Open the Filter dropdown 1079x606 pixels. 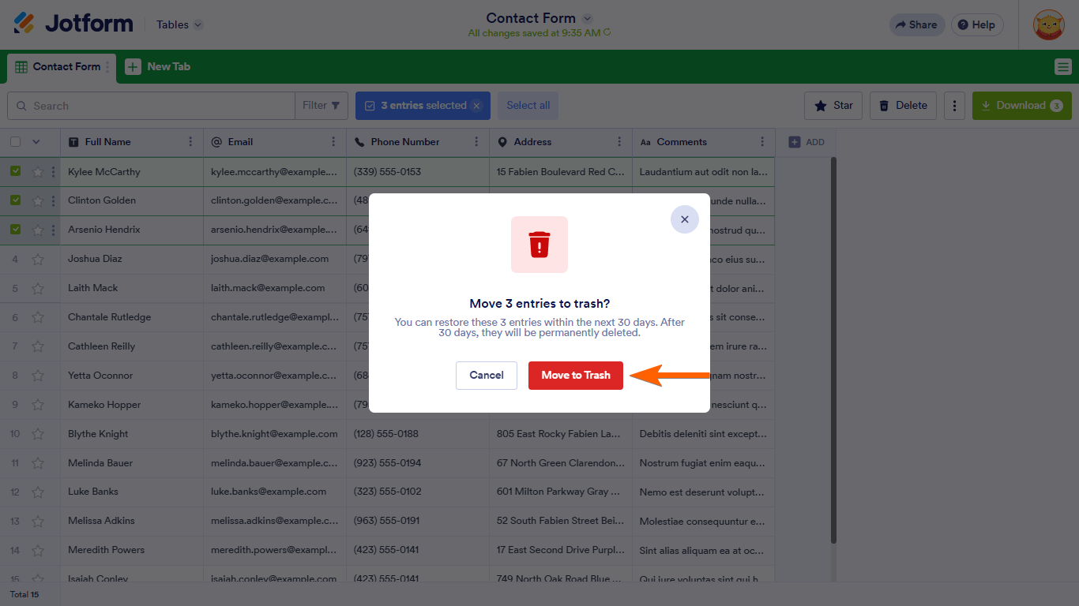321,106
